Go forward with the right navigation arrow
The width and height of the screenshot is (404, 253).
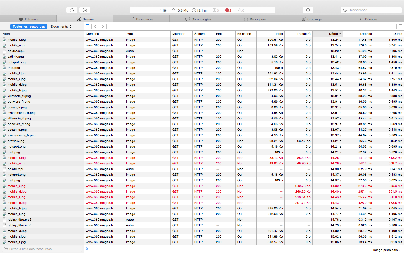103,26
